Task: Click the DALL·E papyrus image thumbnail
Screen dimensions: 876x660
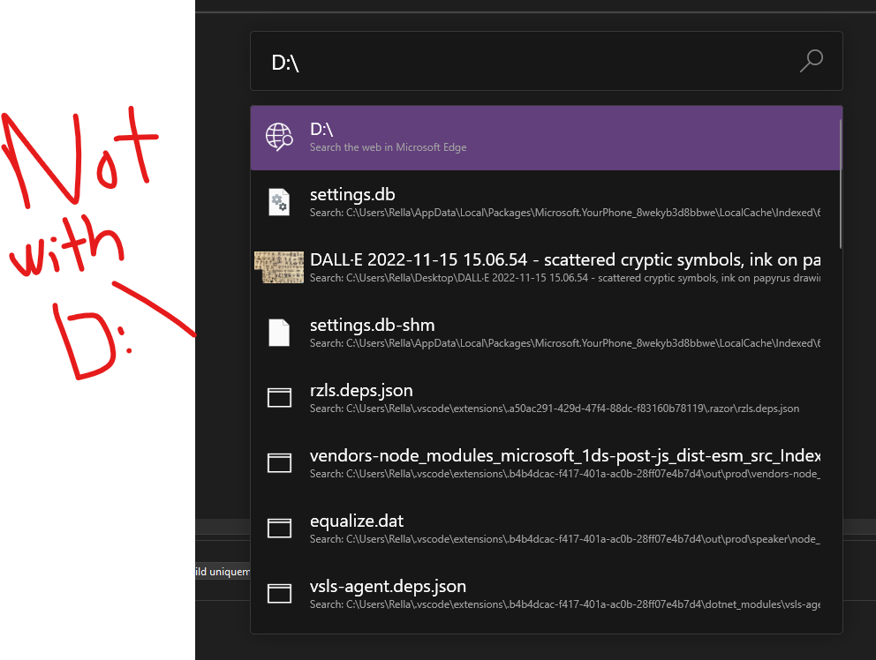Action: click(x=279, y=267)
